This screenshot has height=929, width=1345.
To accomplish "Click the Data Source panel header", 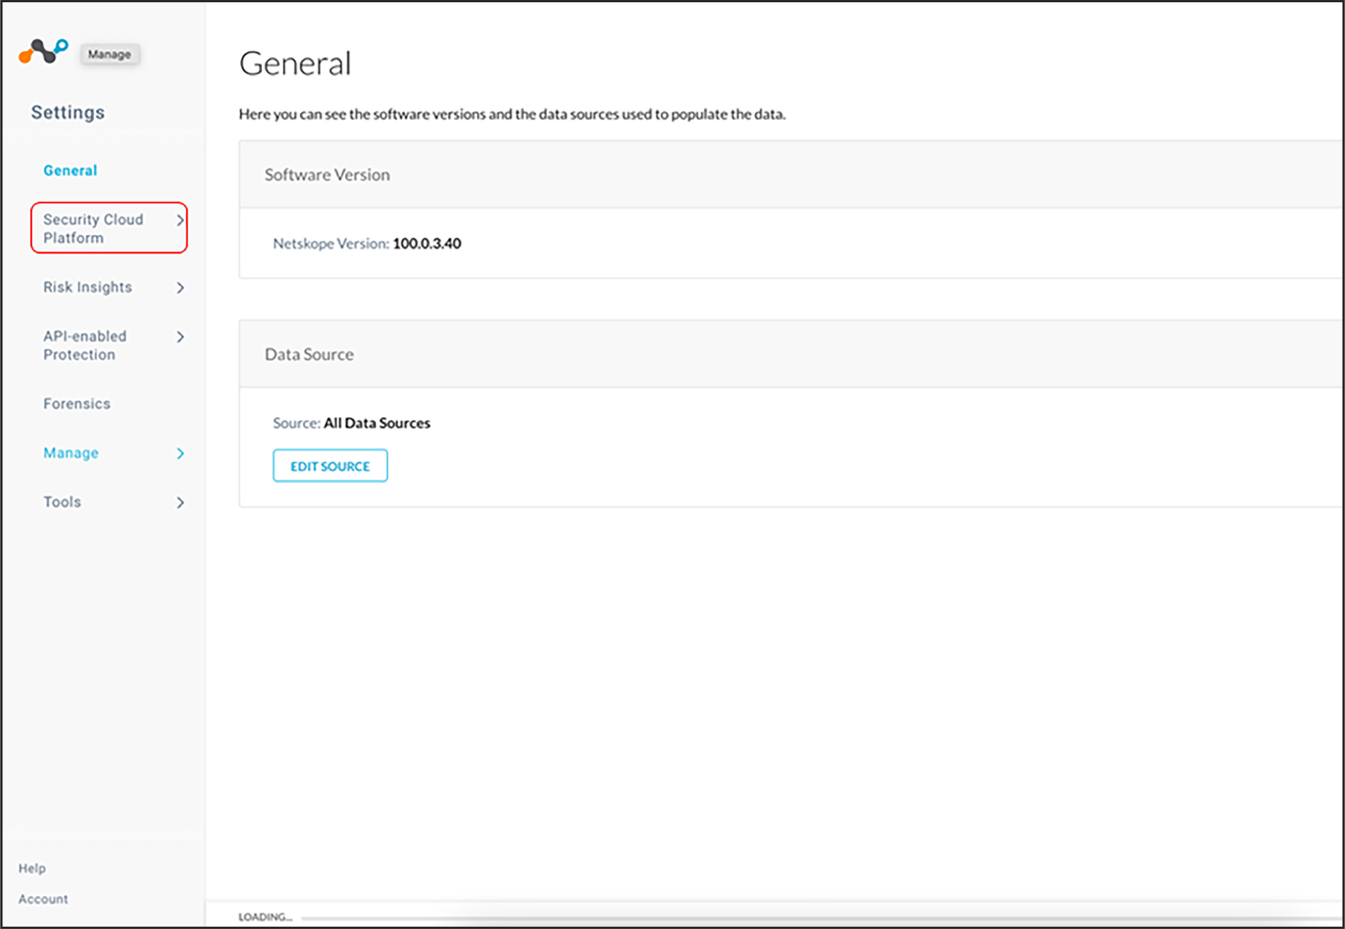I will click(x=790, y=354).
